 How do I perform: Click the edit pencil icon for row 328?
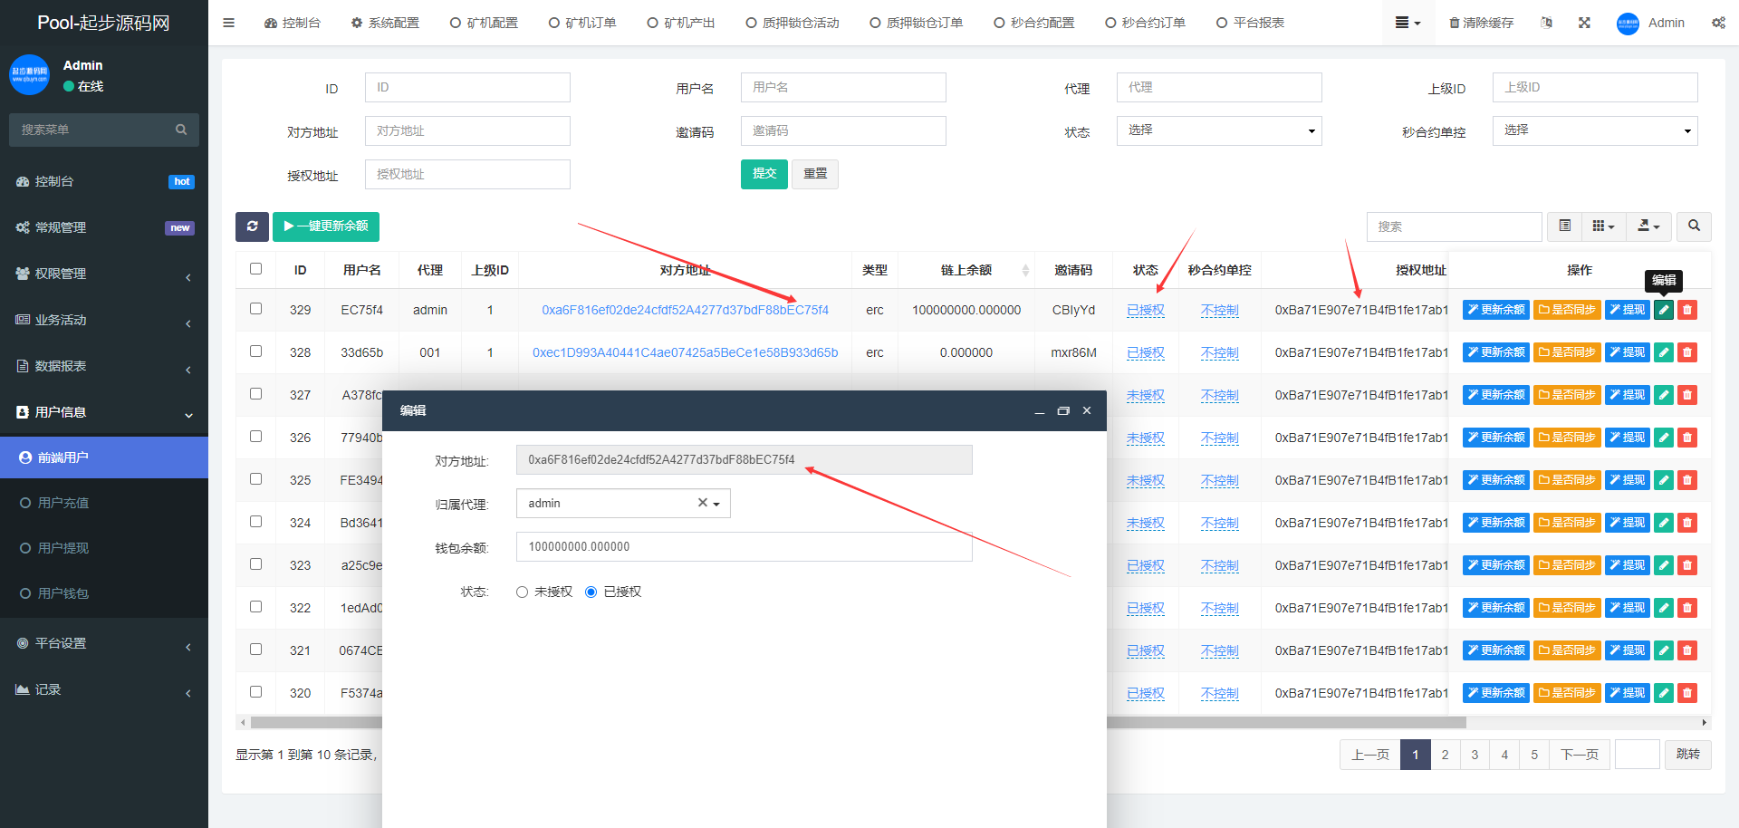(x=1664, y=352)
